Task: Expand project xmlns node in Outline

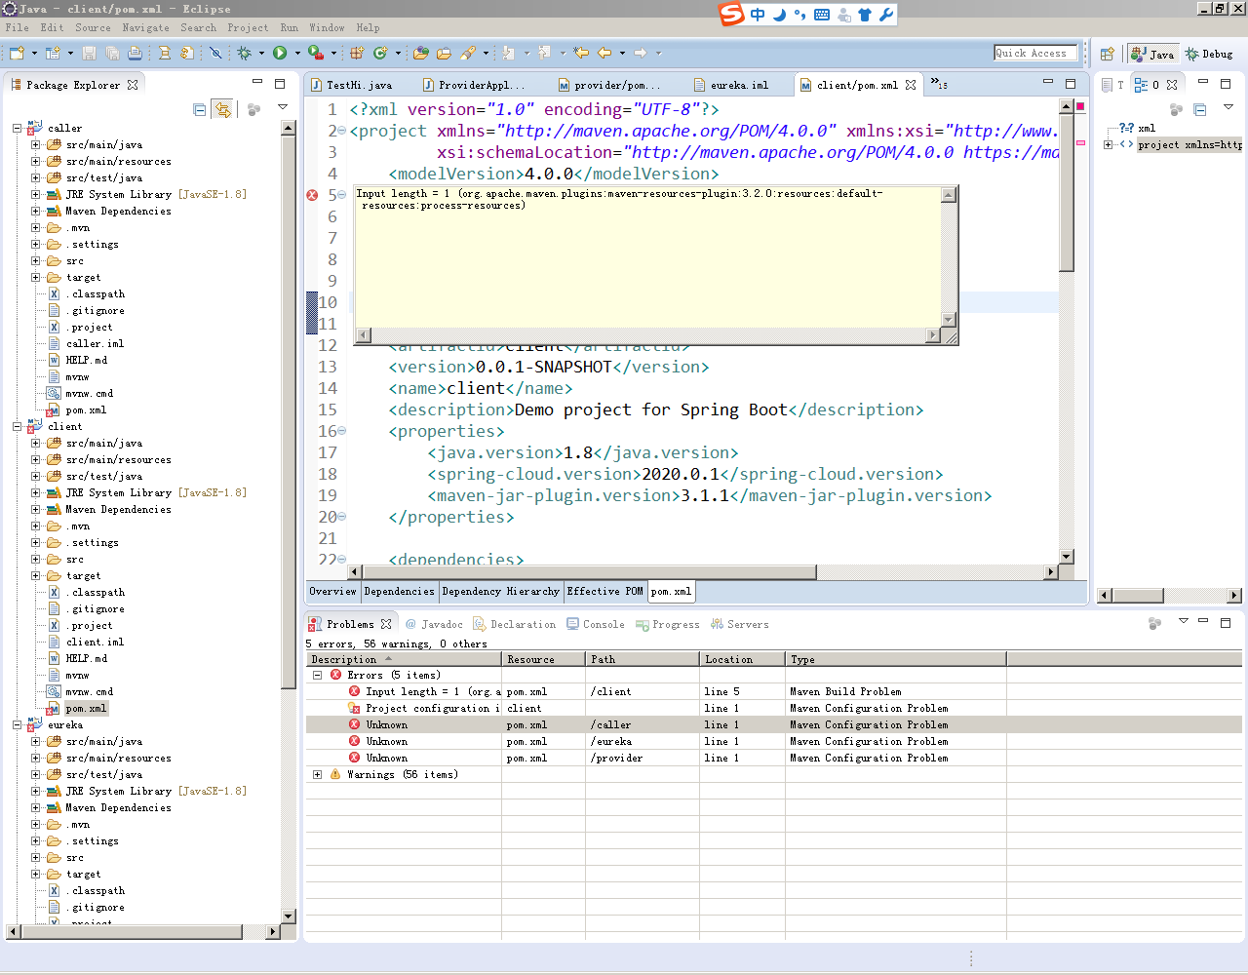Action: pyautogui.click(x=1108, y=144)
